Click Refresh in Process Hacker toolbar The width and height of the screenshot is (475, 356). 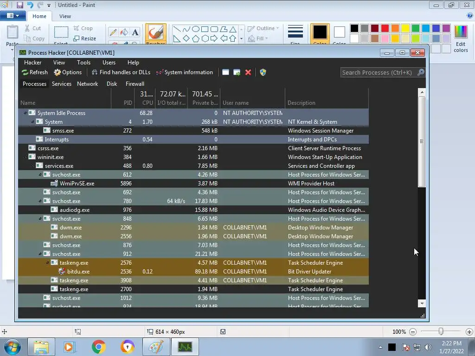point(34,72)
